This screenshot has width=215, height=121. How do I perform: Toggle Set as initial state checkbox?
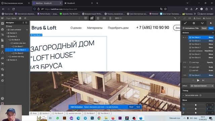(x=183, y=95)
